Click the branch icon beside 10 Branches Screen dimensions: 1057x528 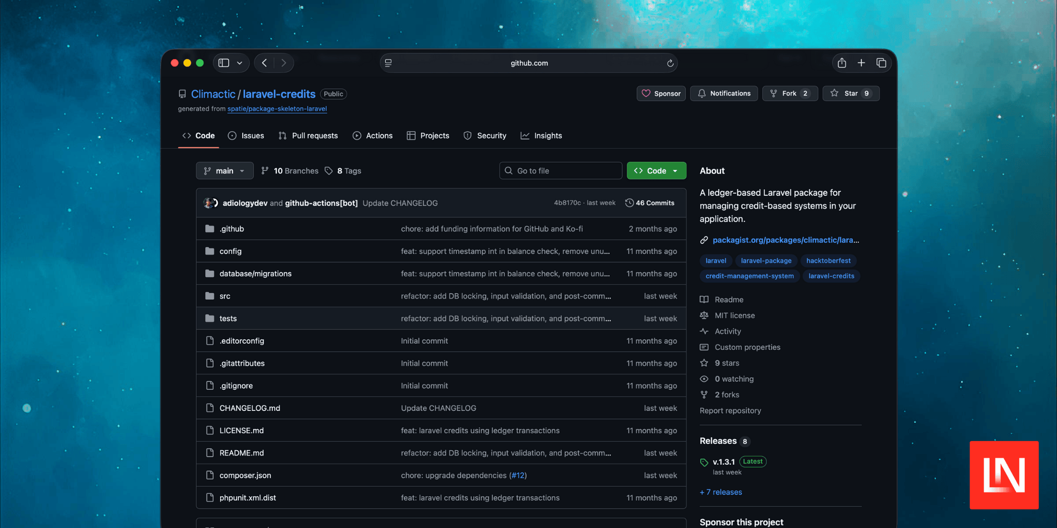265,170
